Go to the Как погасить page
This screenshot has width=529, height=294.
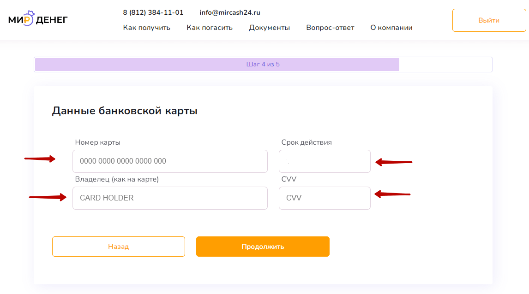point(210,28)
